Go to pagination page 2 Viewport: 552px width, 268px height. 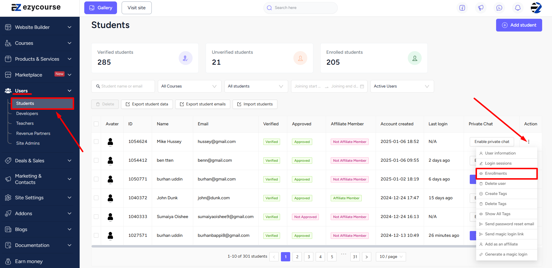point(297,257)
